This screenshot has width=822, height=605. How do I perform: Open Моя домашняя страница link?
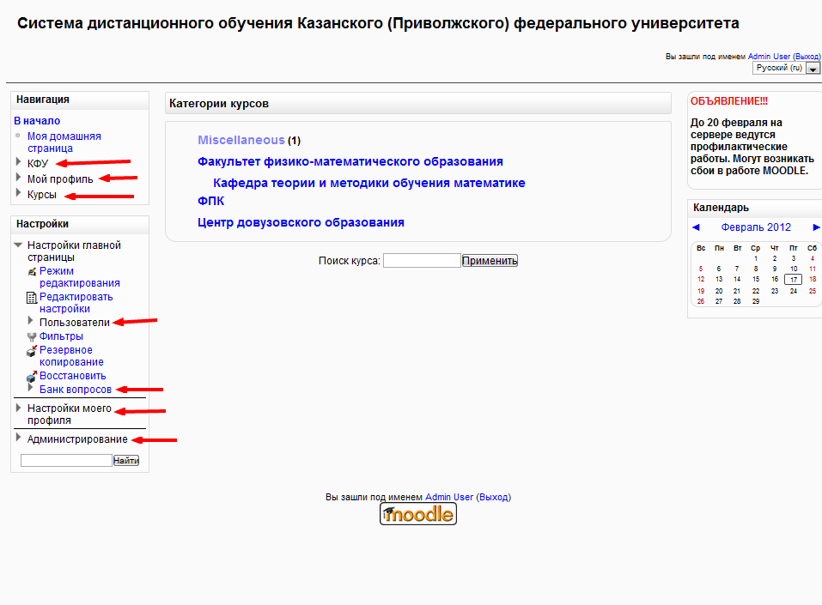[x=64, y=142]
